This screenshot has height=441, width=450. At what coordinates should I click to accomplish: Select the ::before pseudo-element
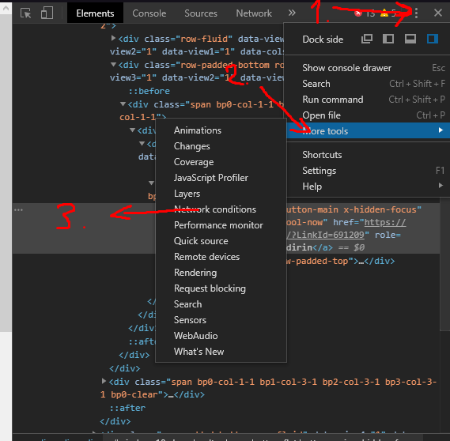click(x=149, y=91)
